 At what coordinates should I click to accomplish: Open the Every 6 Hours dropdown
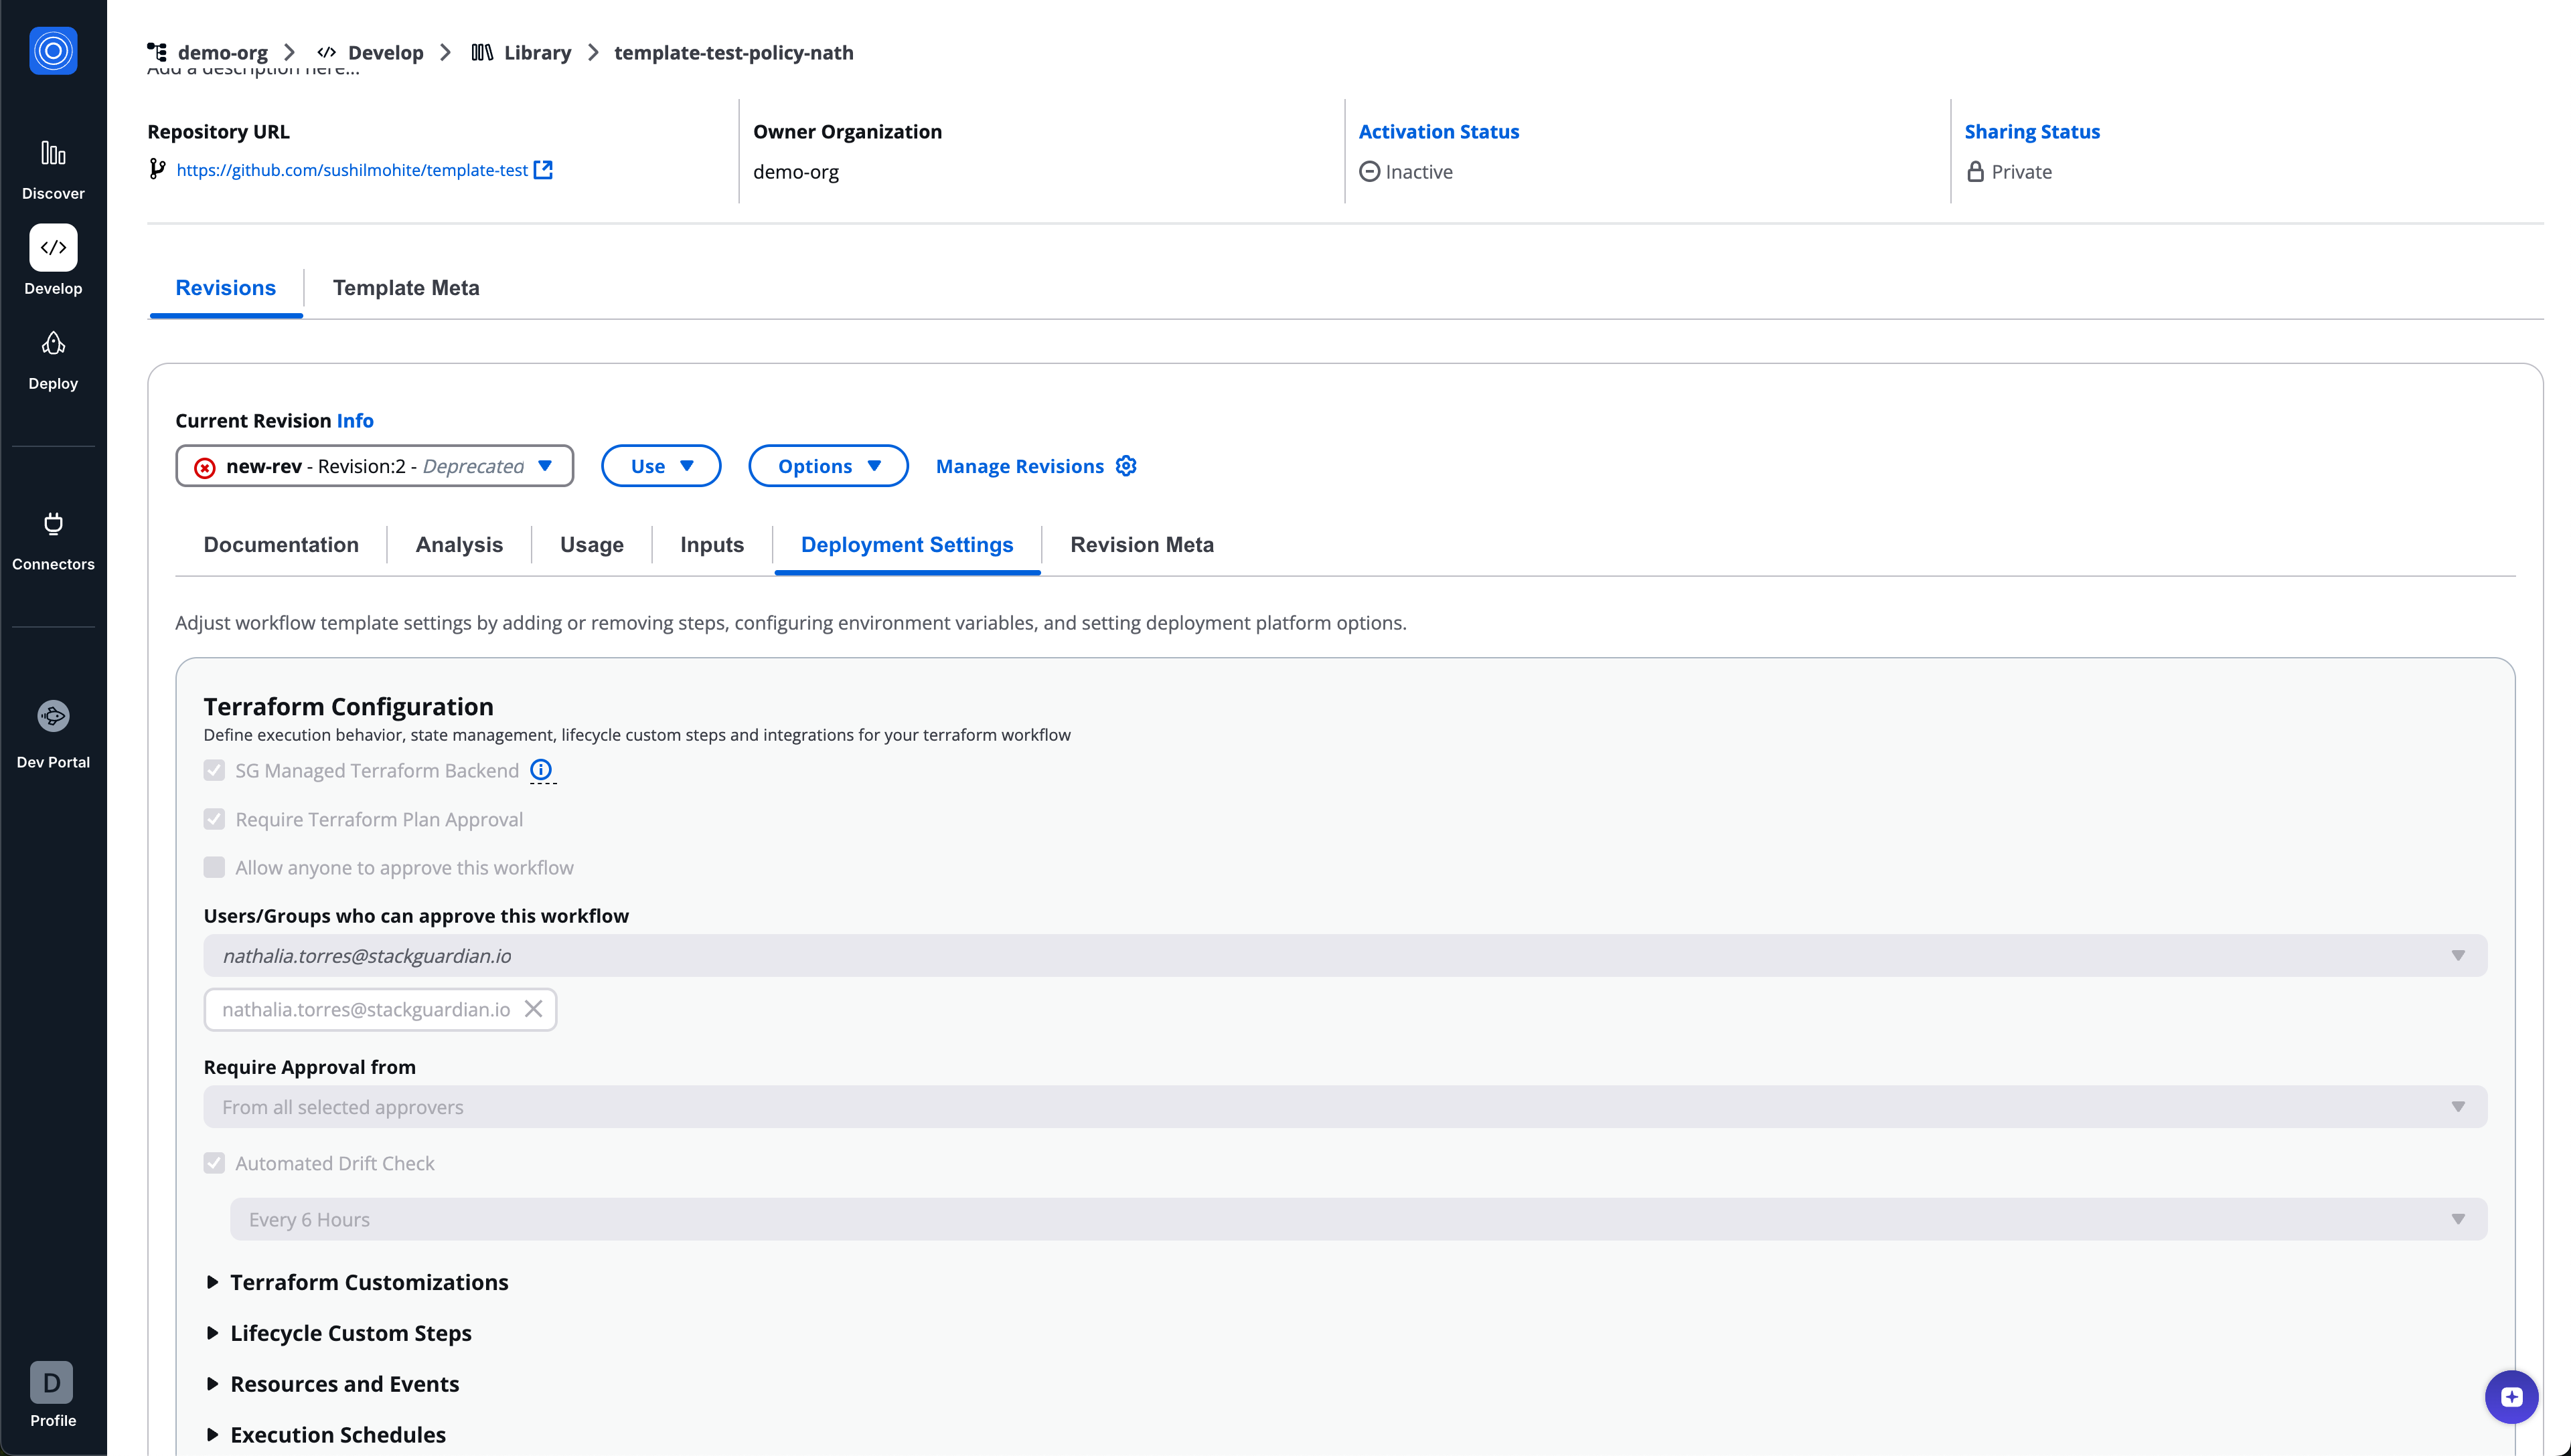point(1358,1219)
